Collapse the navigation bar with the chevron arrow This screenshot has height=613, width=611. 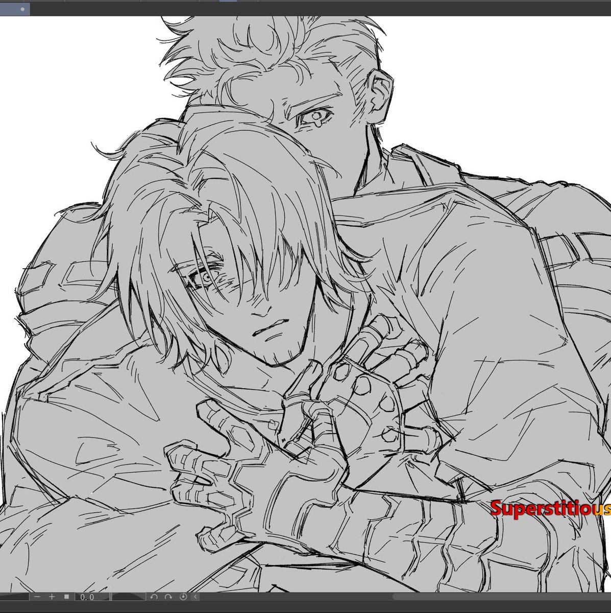pos(195,597)
